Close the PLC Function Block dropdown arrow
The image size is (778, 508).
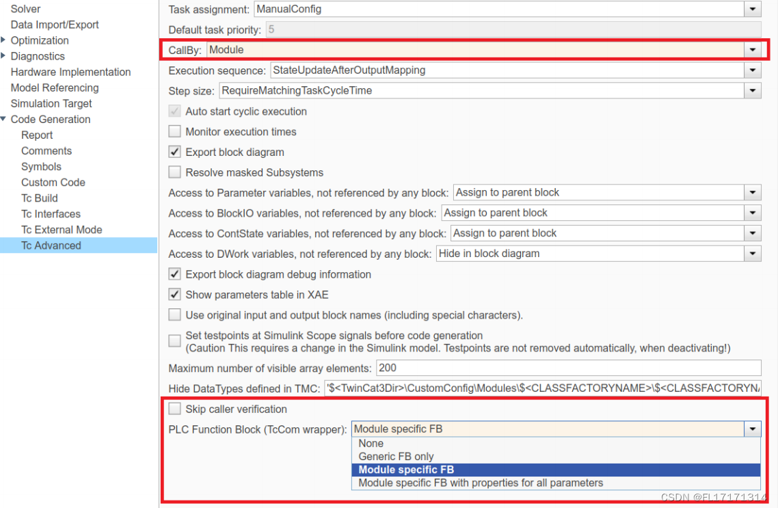753,429
